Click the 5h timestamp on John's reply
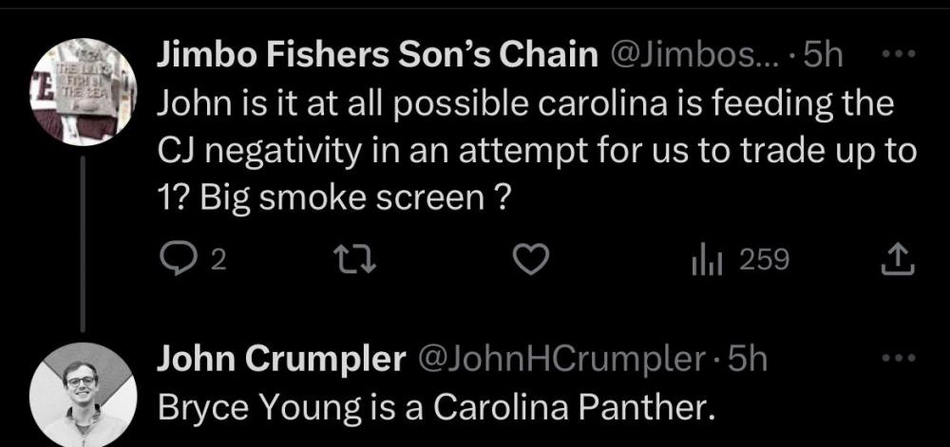950x447 pixels. pyautogui.click(x=745, y=360)
